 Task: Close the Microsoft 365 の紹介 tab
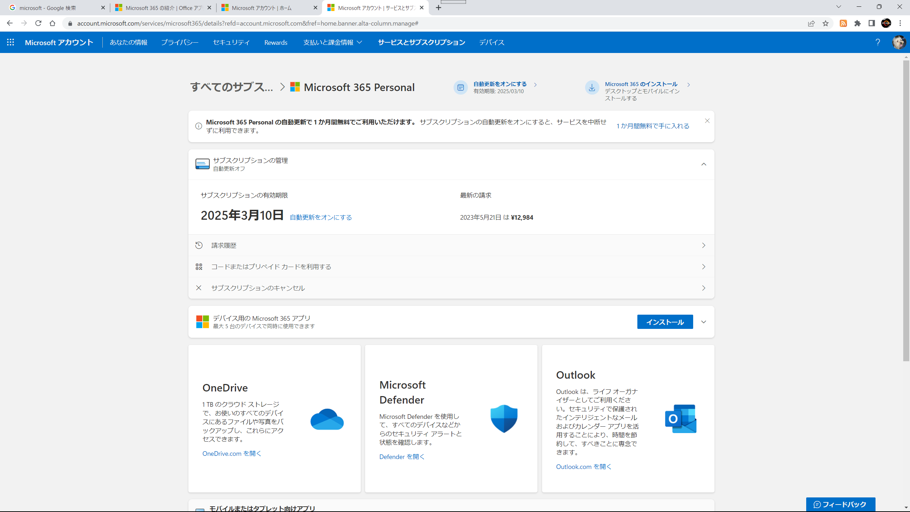point(209,8)
